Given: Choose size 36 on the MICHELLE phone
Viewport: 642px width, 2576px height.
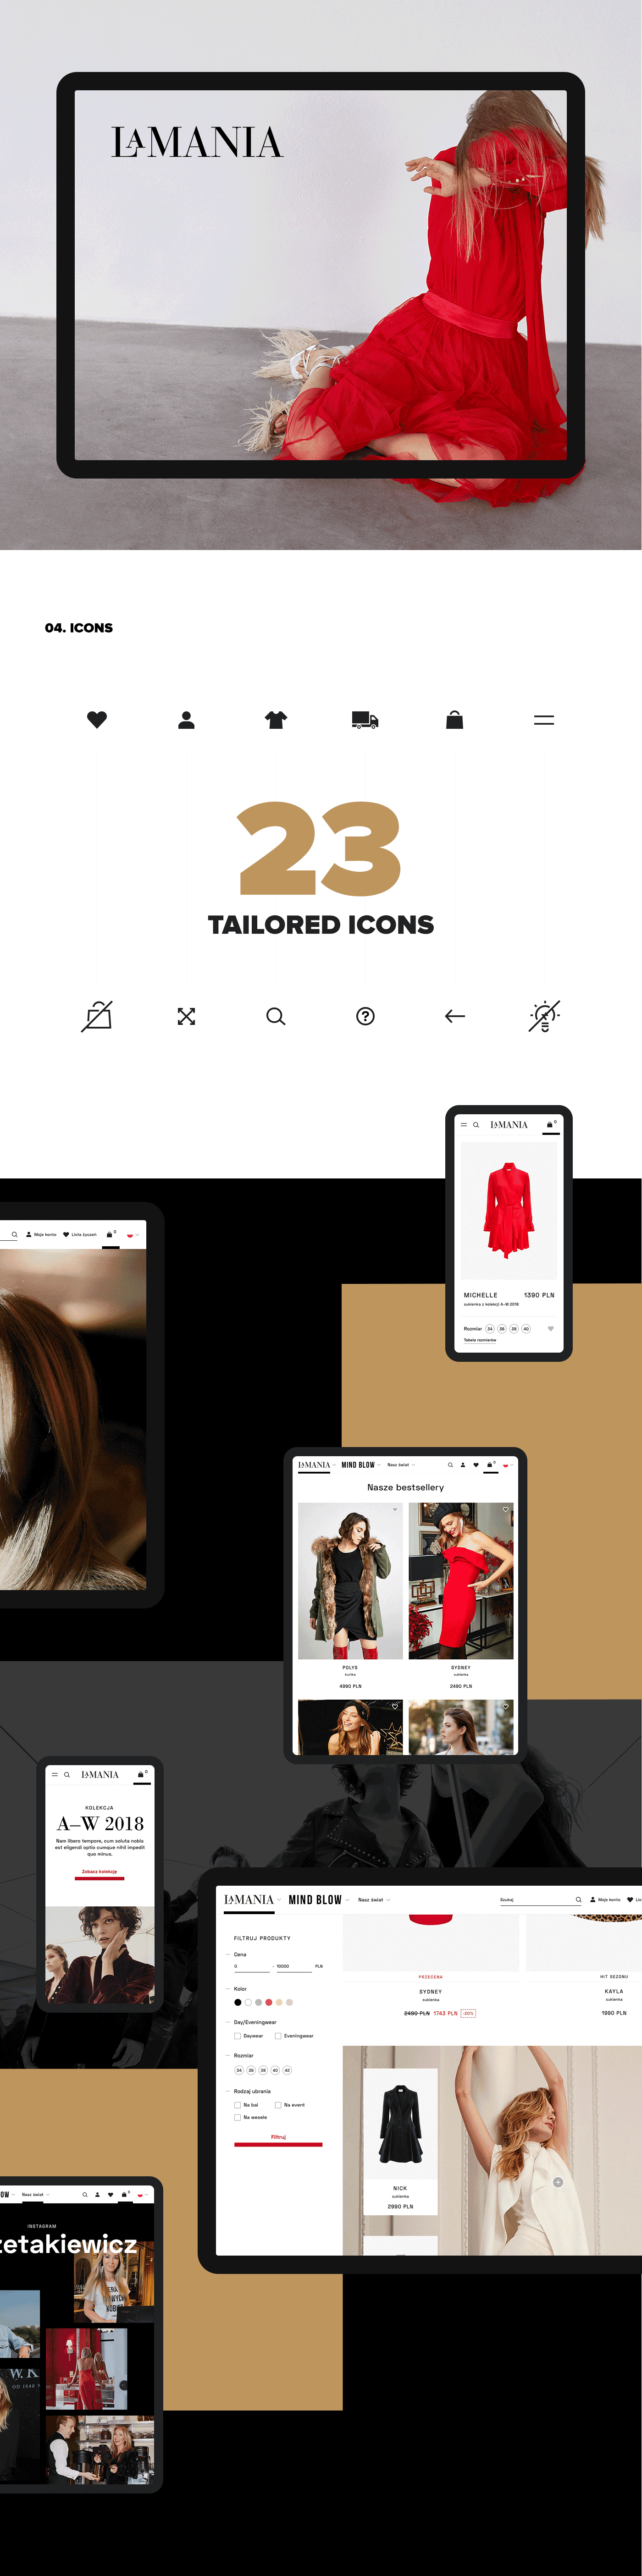Looking at the screenshot, I should (502, 1329).
